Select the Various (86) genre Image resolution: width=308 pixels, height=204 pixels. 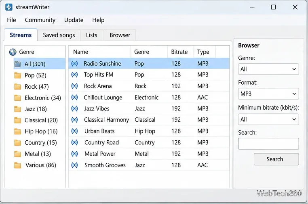point(41,165)
